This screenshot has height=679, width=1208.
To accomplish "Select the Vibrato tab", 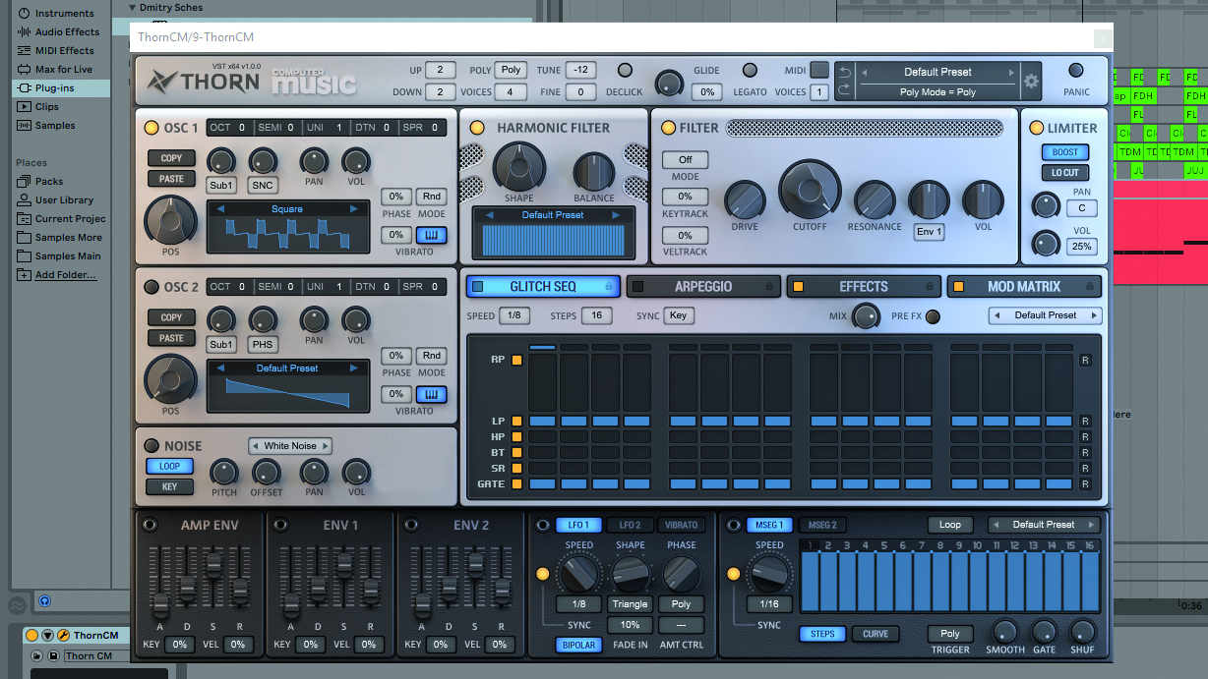I will (x=681, y=525).
